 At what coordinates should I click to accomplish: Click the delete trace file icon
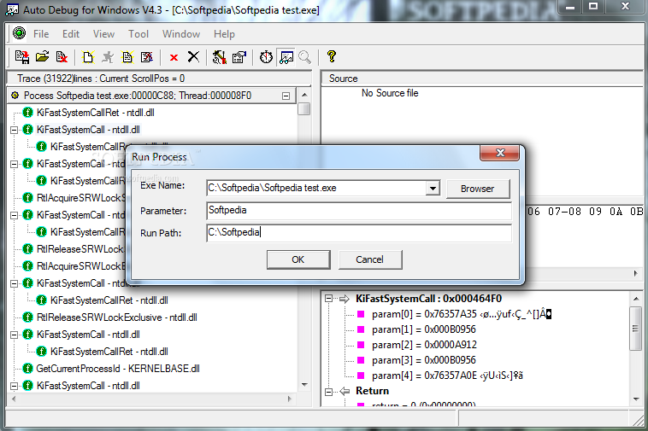coord(62,57)
